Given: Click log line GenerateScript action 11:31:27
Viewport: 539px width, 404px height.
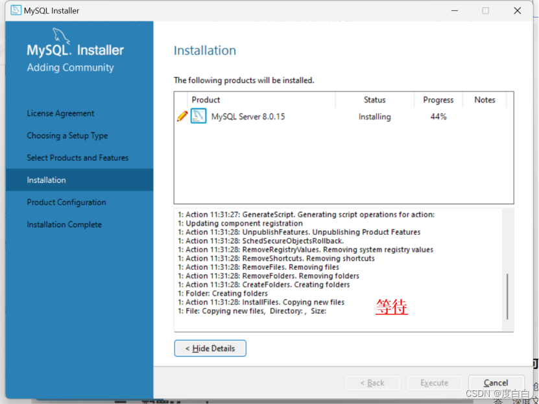Looking at the screenshot, I should pos(306,215).
